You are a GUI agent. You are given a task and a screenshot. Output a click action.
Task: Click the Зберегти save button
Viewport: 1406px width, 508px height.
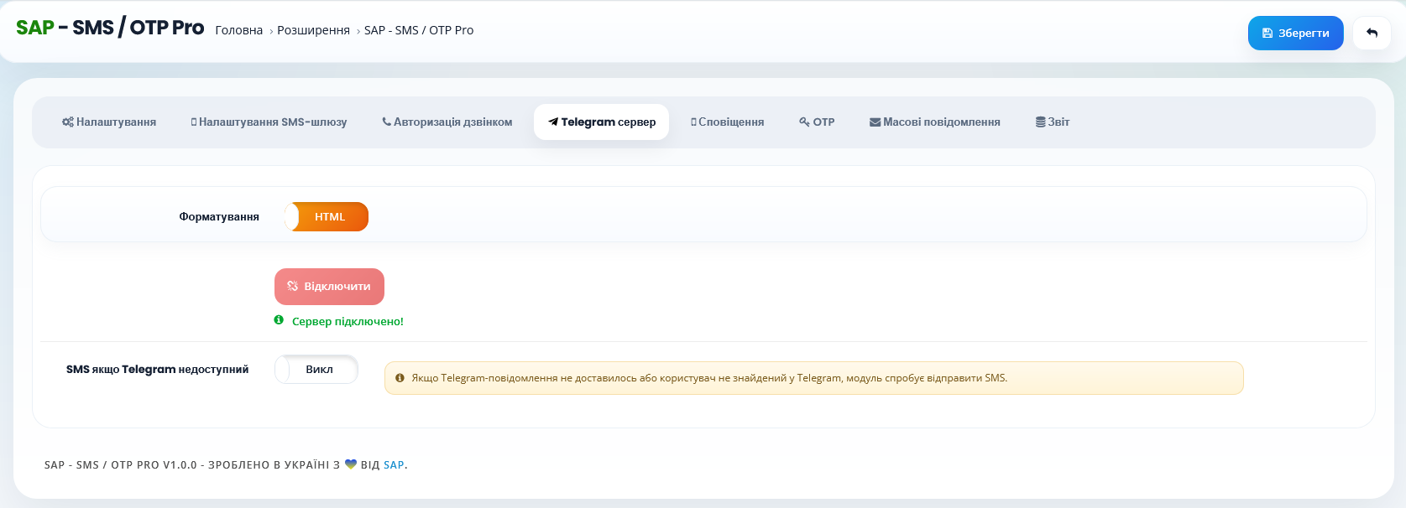point(1295,34)
